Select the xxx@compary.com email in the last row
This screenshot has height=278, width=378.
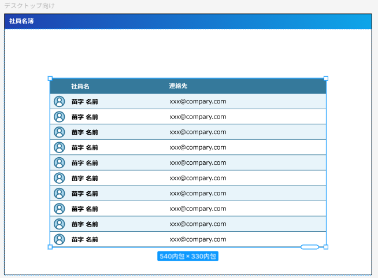[x=198, y=239]
